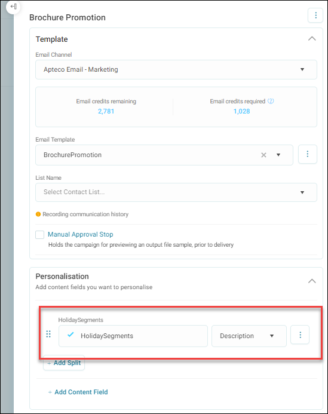Collapse the Template section
The width and height of the screenshot is (328, 414).
pyautogui.click(x=312, y=39)
